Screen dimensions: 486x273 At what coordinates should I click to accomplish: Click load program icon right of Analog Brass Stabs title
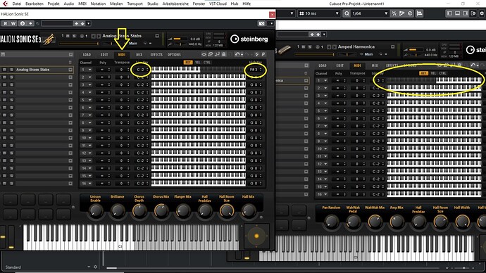(157, 36)
